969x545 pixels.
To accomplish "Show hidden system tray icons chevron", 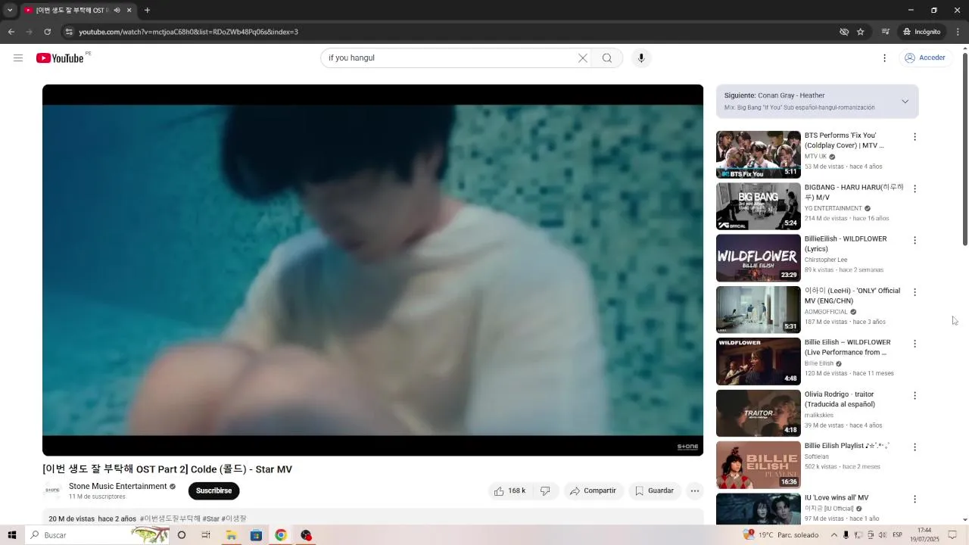I will point(834,535).
